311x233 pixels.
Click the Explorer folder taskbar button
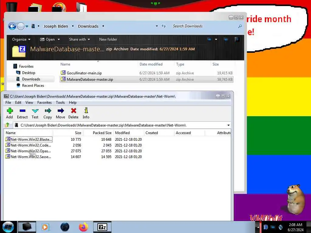coord(27,227)
